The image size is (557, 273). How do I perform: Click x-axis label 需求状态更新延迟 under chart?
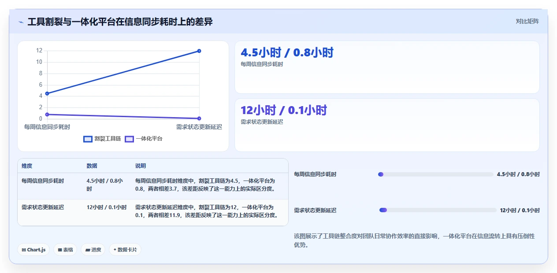[x=199, y=127]
